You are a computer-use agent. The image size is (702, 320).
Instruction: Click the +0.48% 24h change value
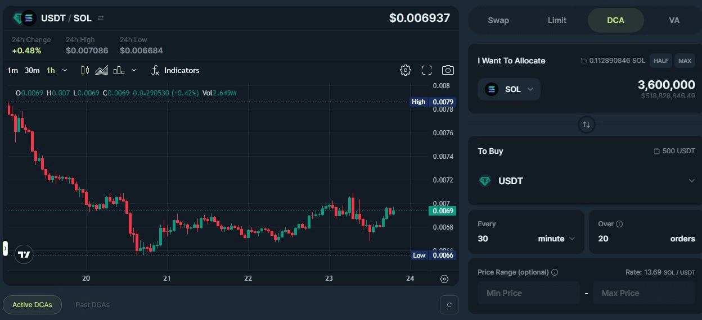click(x=26, y=51)
